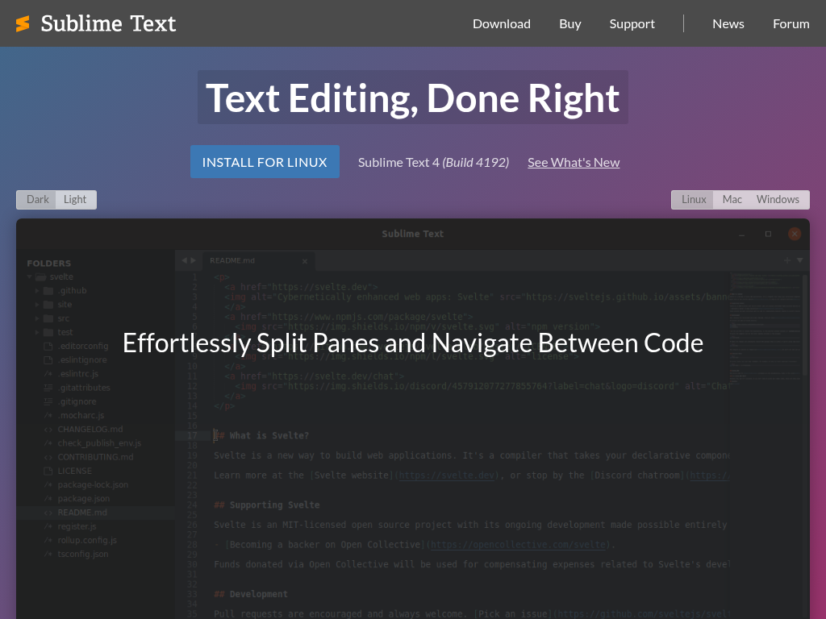Viewport: 826px width, 619px height.
Task: Switch the screenshot theme to Light
Action: [x=75, y=200]
